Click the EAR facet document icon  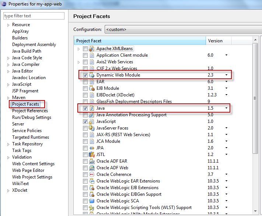pos(92,82)
